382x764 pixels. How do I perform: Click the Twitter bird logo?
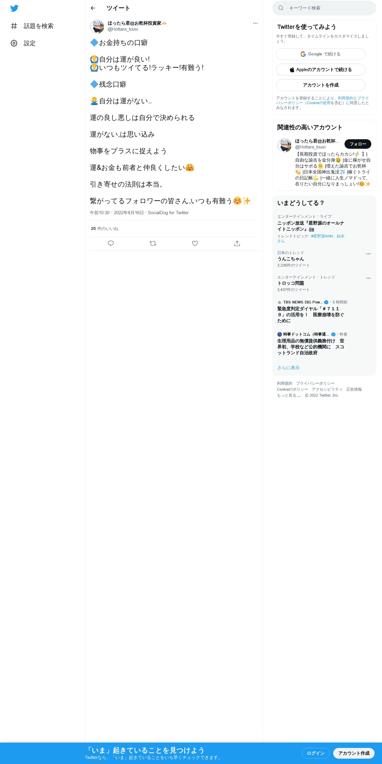14,8
